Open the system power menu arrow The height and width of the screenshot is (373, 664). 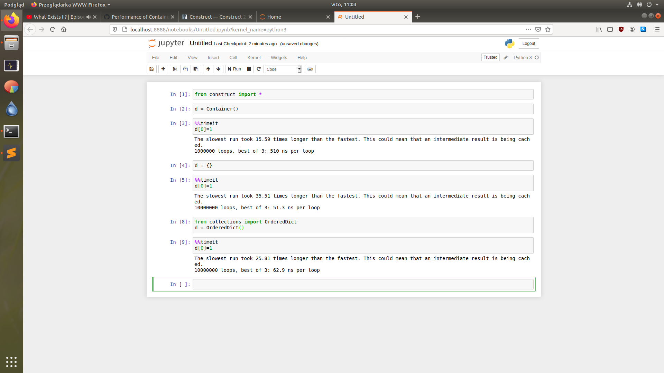click(657, 4)
